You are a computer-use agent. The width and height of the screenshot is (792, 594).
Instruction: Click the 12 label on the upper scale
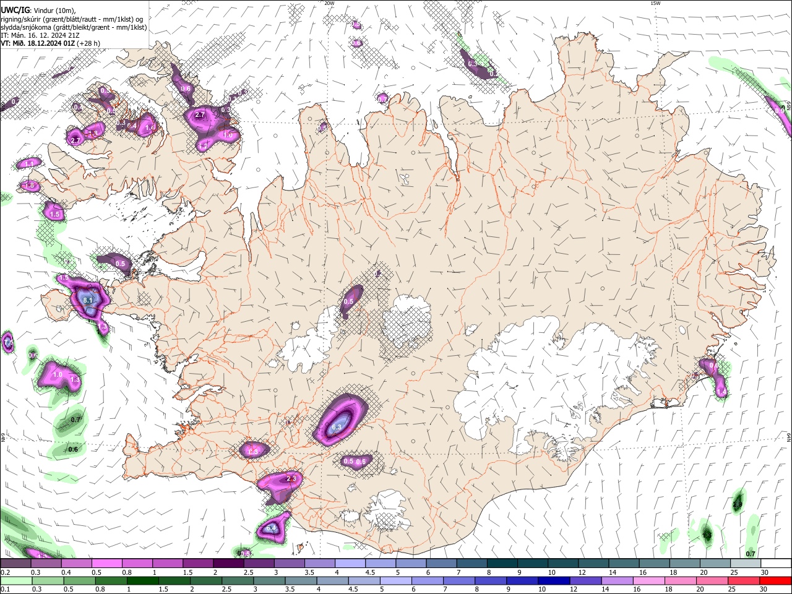coord(582,572)
